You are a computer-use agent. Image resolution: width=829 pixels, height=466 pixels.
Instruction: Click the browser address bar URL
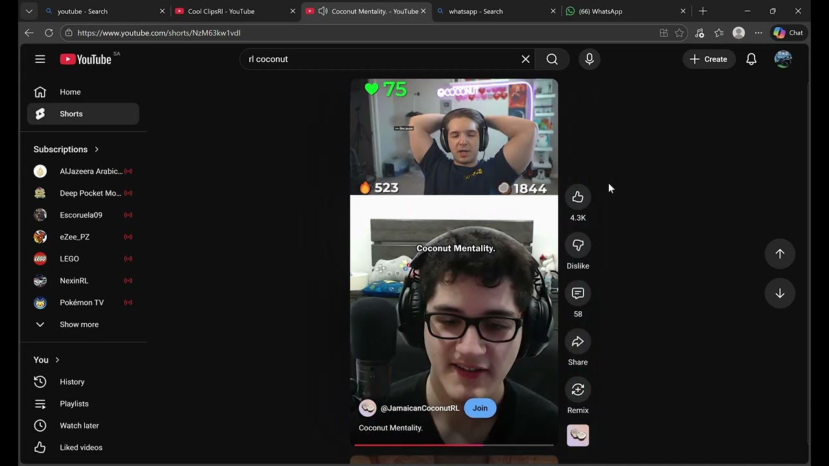point(159,32)
